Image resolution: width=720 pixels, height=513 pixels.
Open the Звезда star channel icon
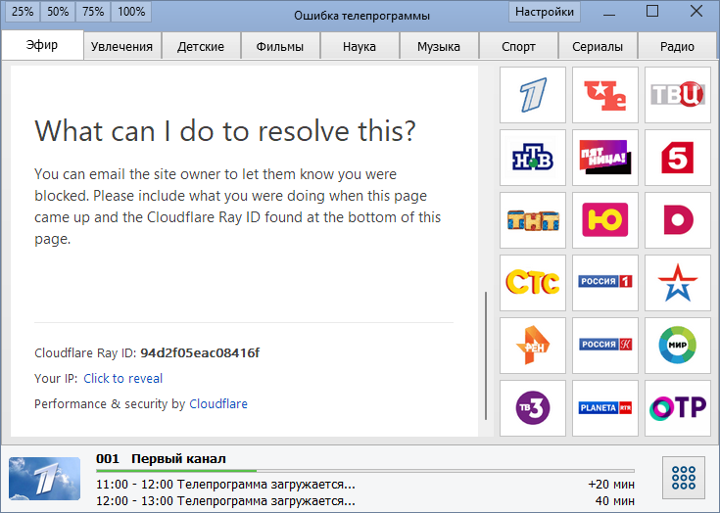point(678,283)
